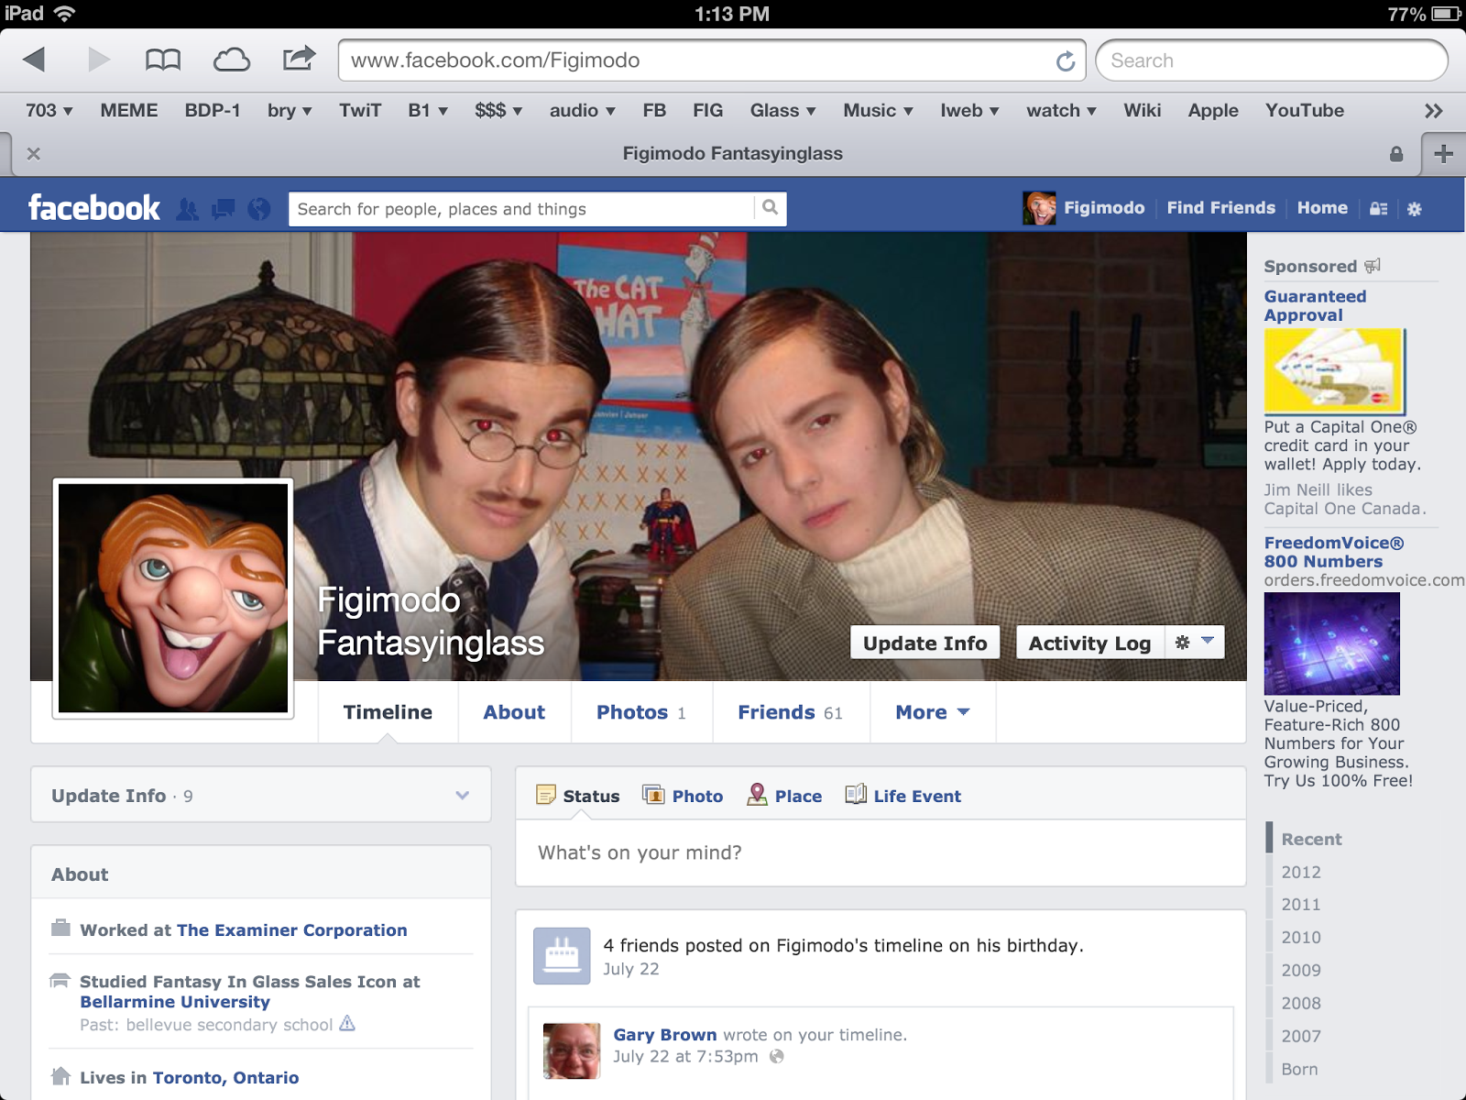
Task: Tap the share arrow icon
Action: 299,59
